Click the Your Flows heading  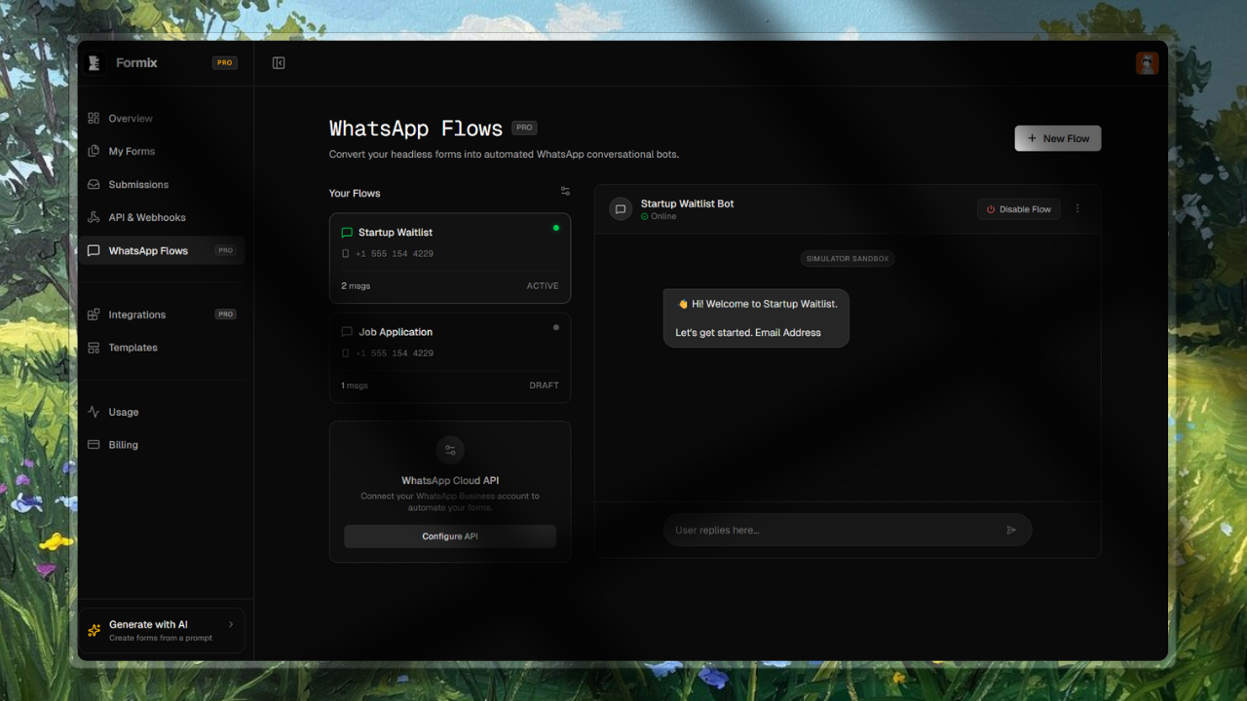click(355, 194)
